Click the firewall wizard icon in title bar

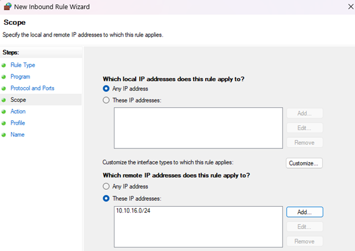[8, 6]
